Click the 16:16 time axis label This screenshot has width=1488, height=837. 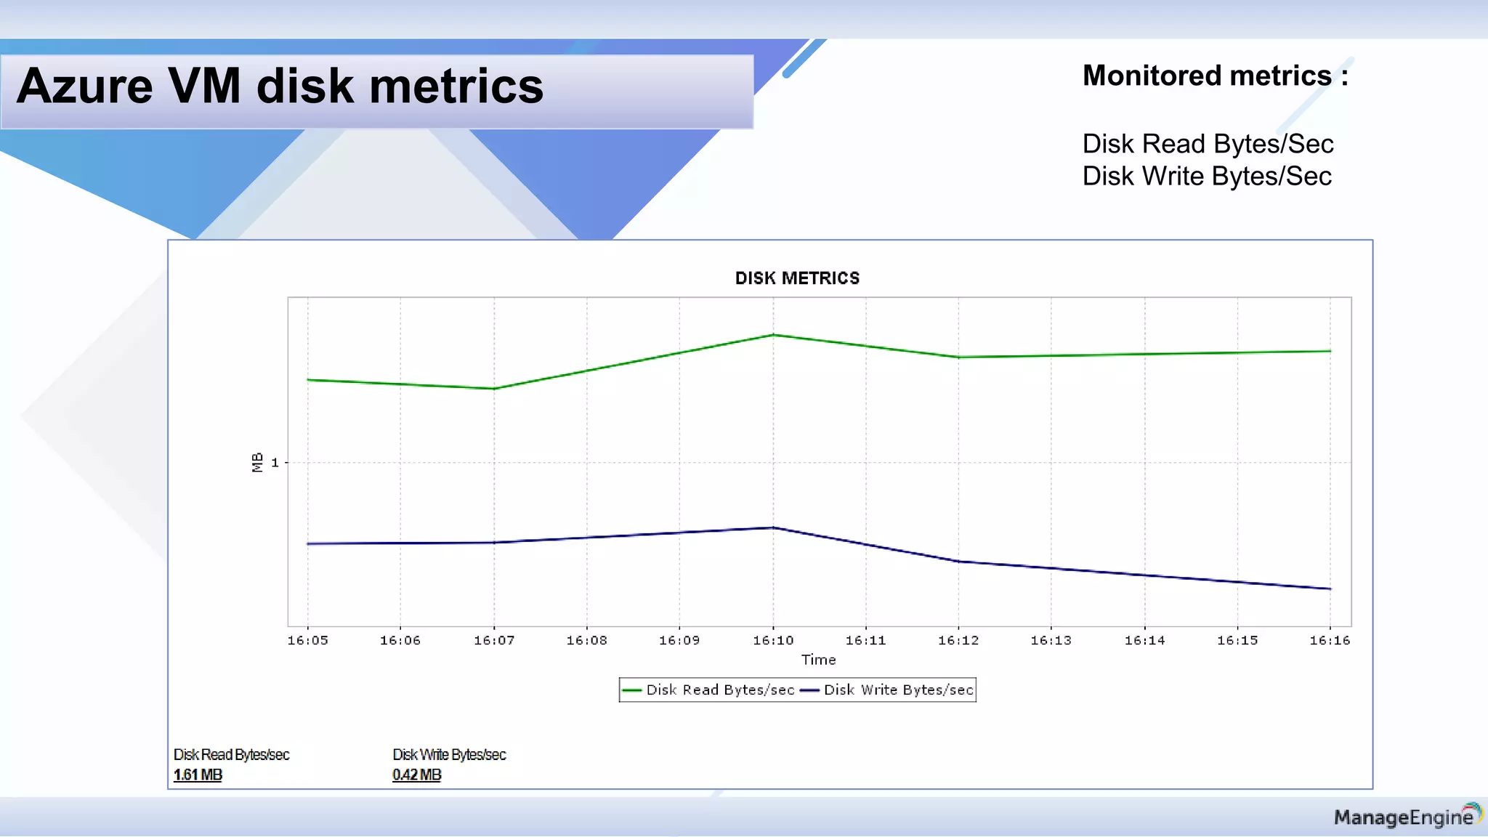coord(1330,640)
